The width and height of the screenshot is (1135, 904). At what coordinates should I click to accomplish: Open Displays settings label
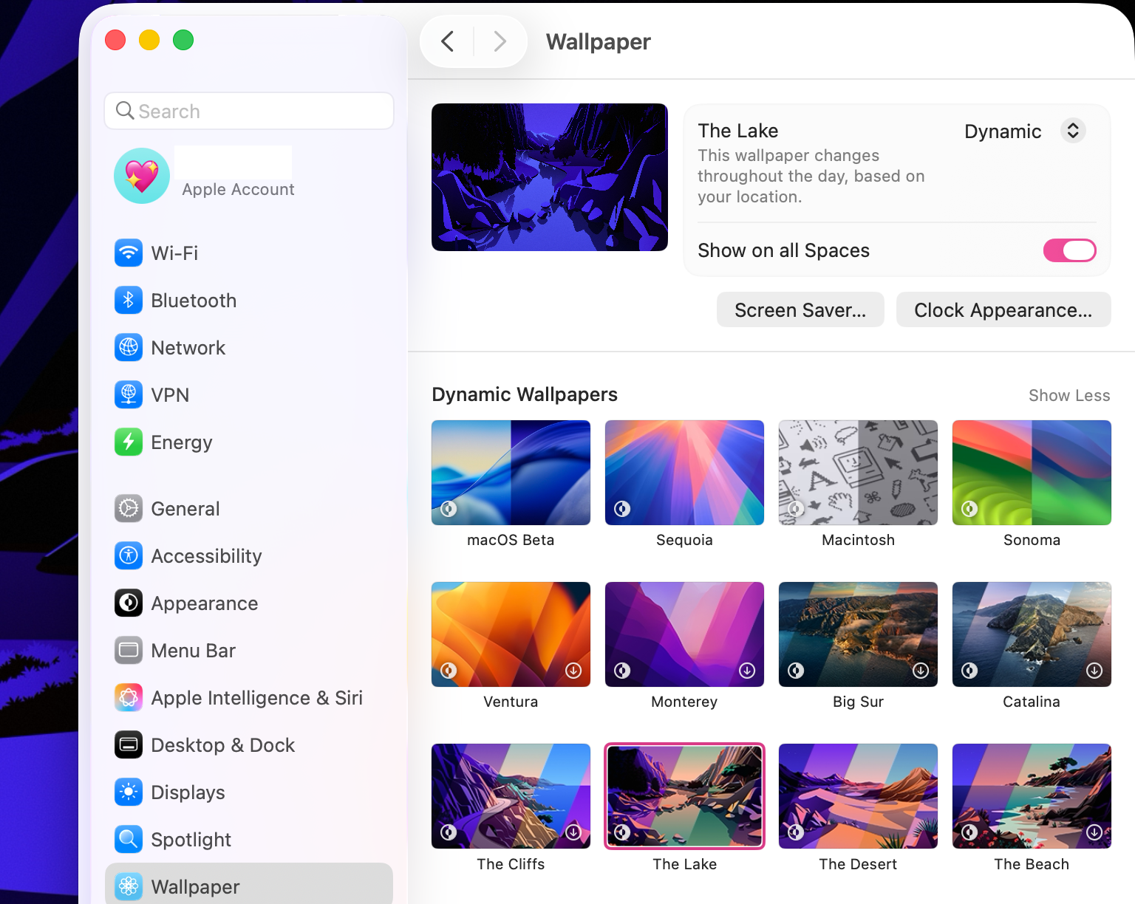point(188,792)
